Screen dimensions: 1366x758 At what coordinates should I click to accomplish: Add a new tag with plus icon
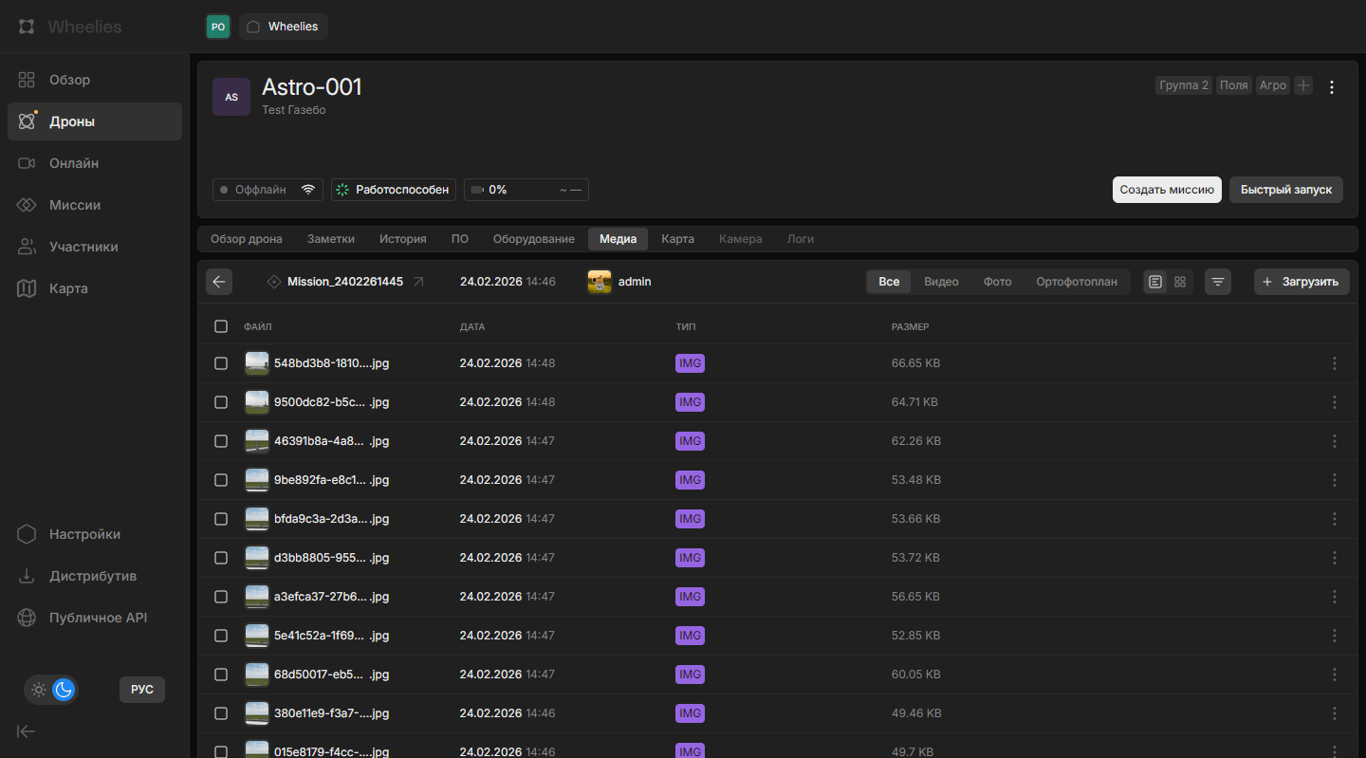click(1303, 85)
